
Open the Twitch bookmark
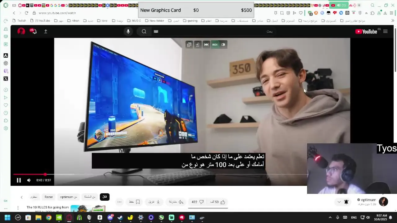tap(19, 21)
